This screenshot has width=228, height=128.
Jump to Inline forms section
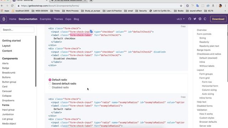pos(205,98)
